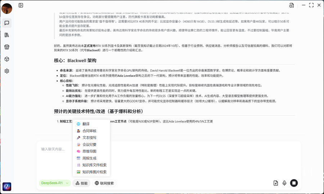Expand the DeepSeek-R1 model dropdown
324x194 pixels.
click(55, 183)
